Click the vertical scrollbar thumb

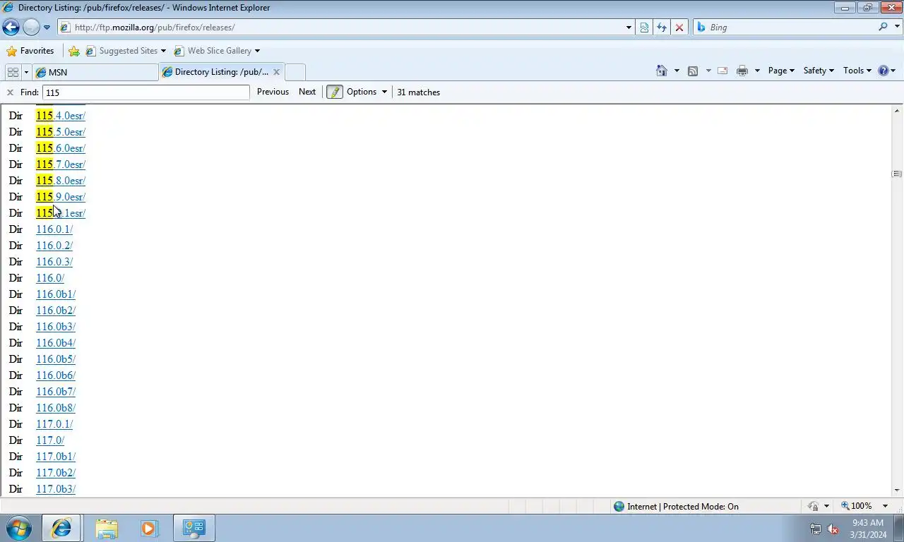(897, 174)
